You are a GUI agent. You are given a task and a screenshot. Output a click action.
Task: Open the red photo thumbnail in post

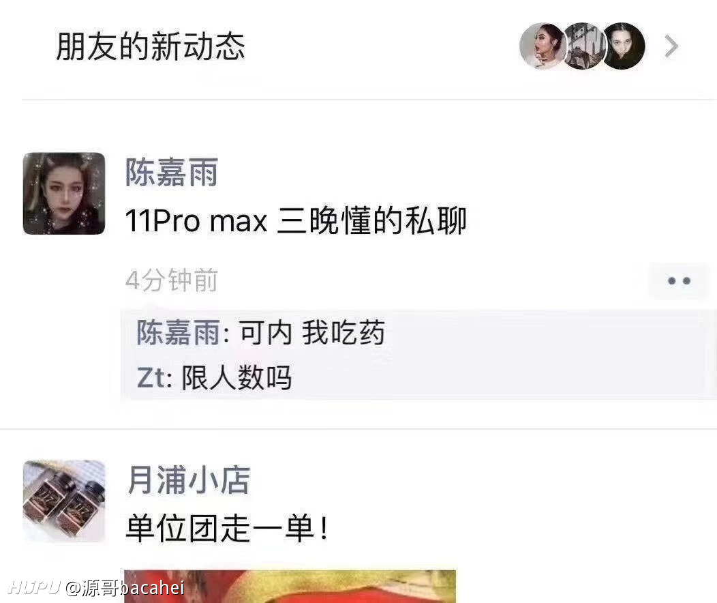[290, 586]
